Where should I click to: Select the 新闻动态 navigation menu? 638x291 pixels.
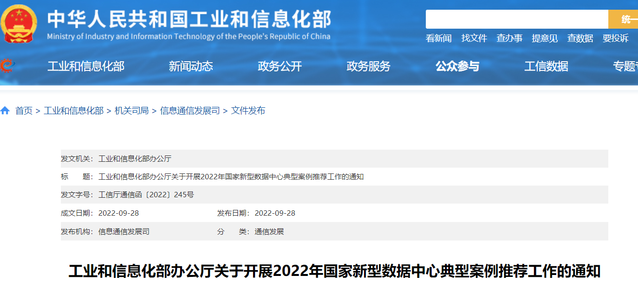(x=191, y=67)
